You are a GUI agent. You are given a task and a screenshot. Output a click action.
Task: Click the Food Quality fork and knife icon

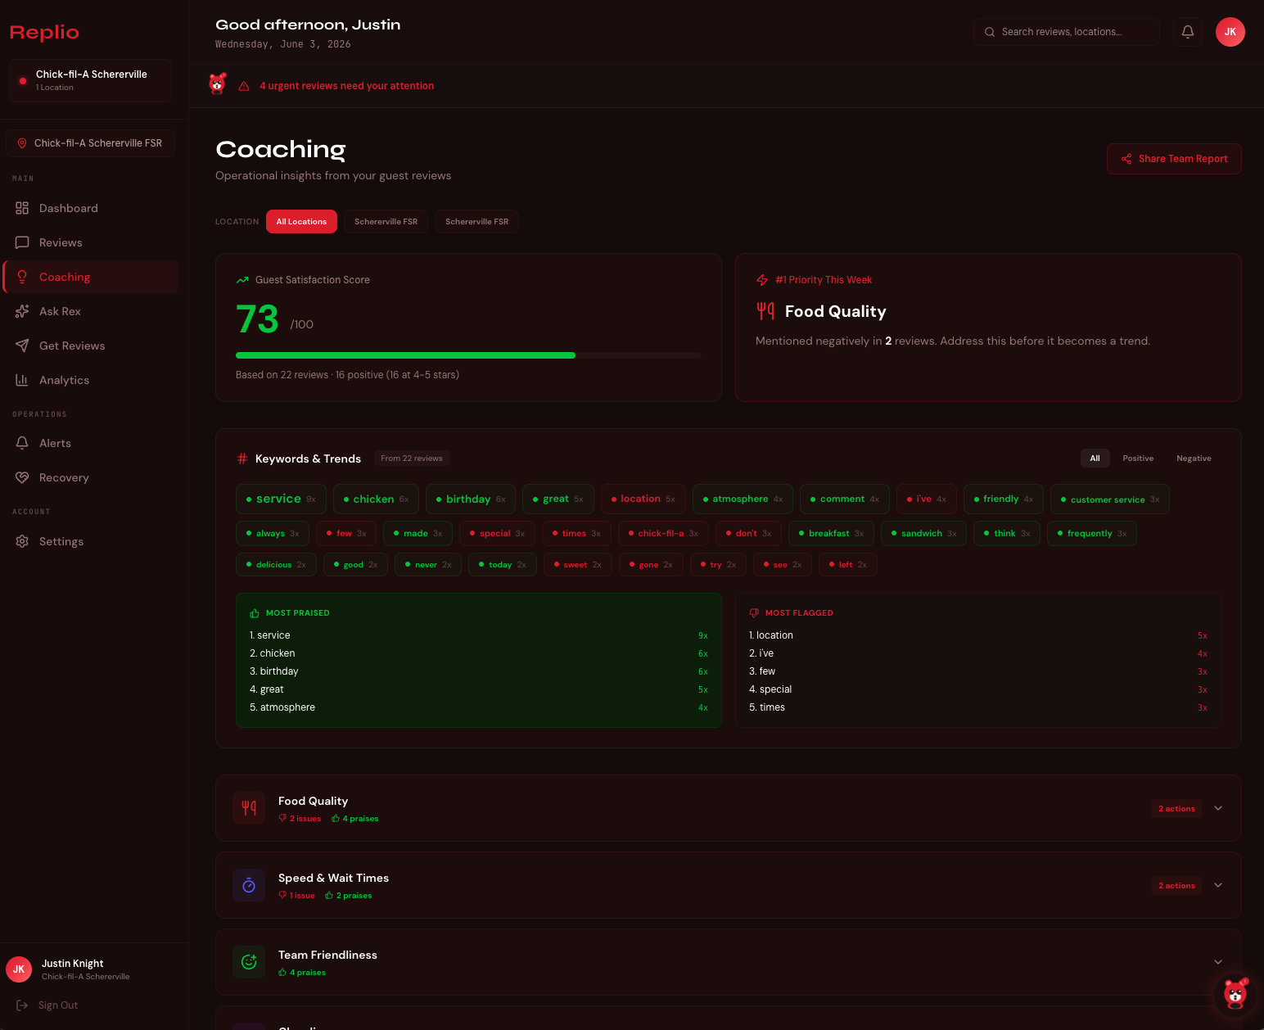tap(249, 808)
